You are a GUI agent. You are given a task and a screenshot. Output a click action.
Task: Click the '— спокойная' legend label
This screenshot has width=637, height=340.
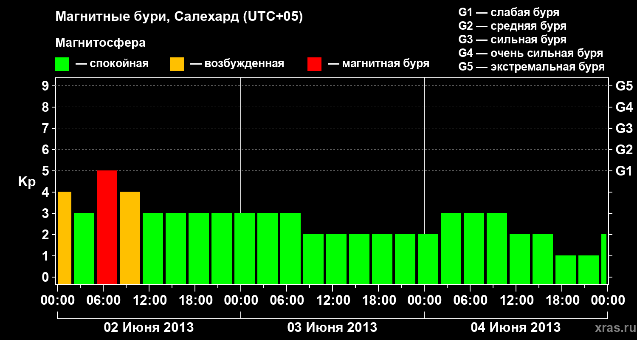(x=112, y=64)
